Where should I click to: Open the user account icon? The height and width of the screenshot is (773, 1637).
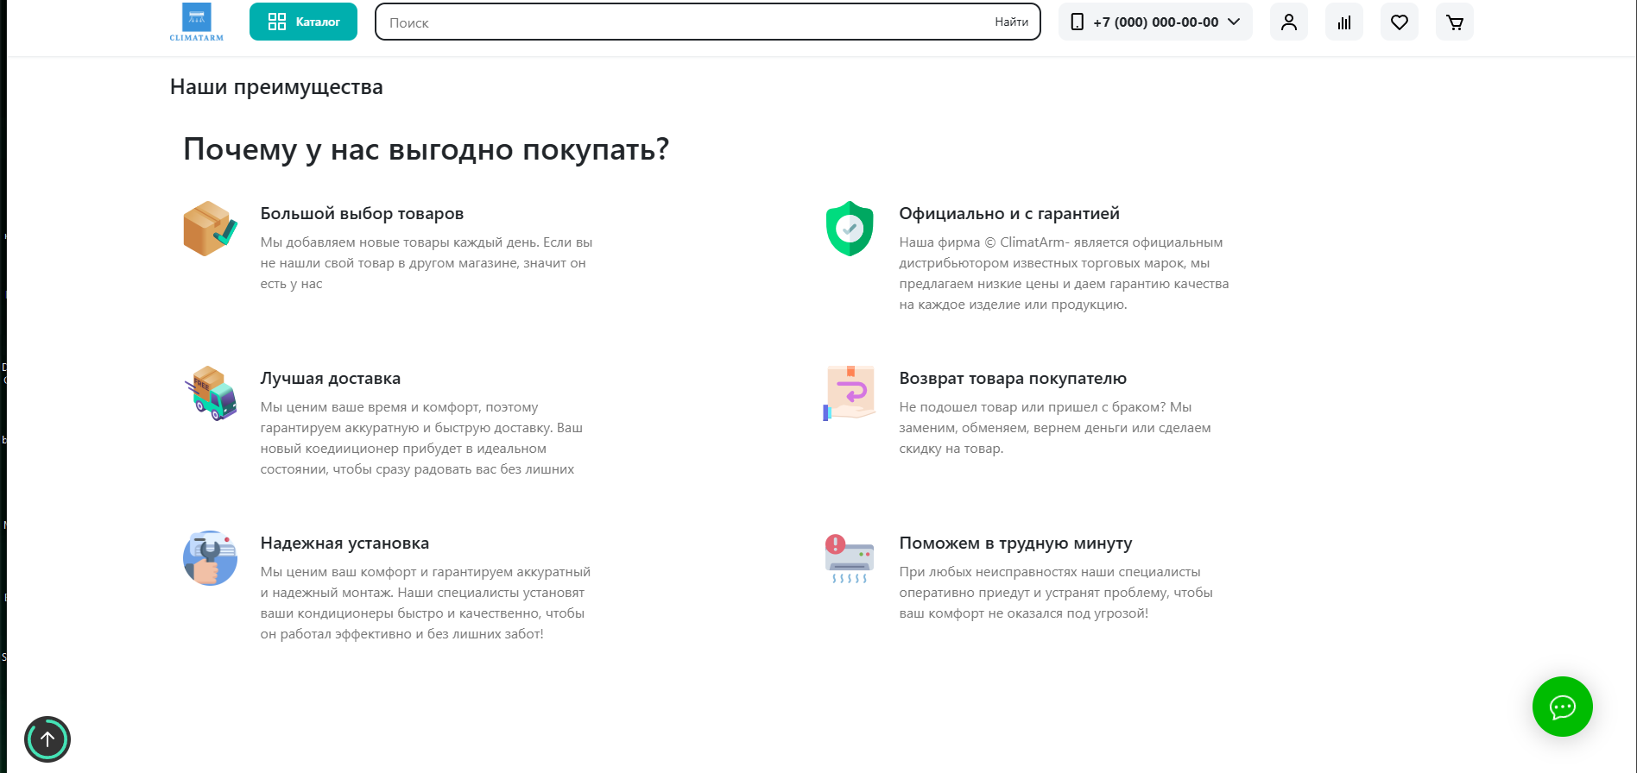1289,22
